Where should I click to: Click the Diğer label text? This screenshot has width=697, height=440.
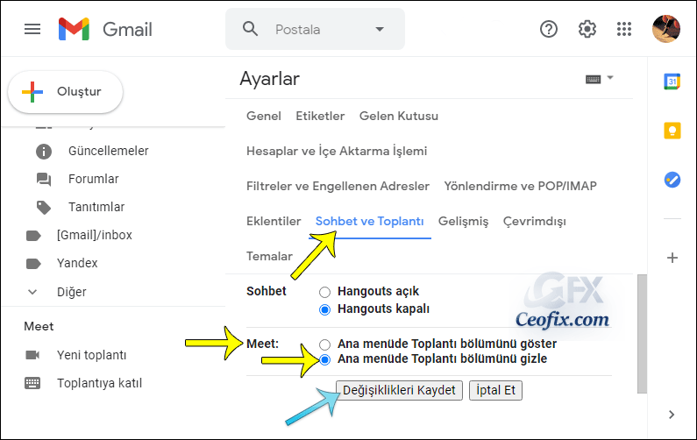72,292
